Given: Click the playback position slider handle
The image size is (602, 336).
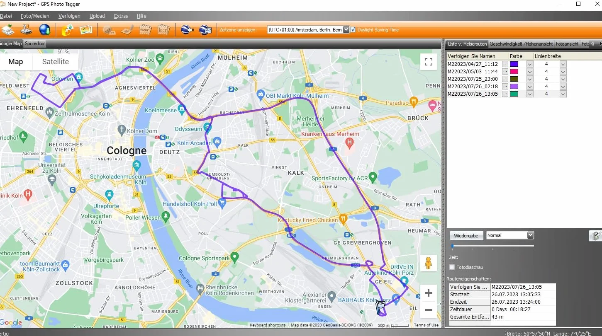Looking at the screenshot, I should [x=452, y=246].
